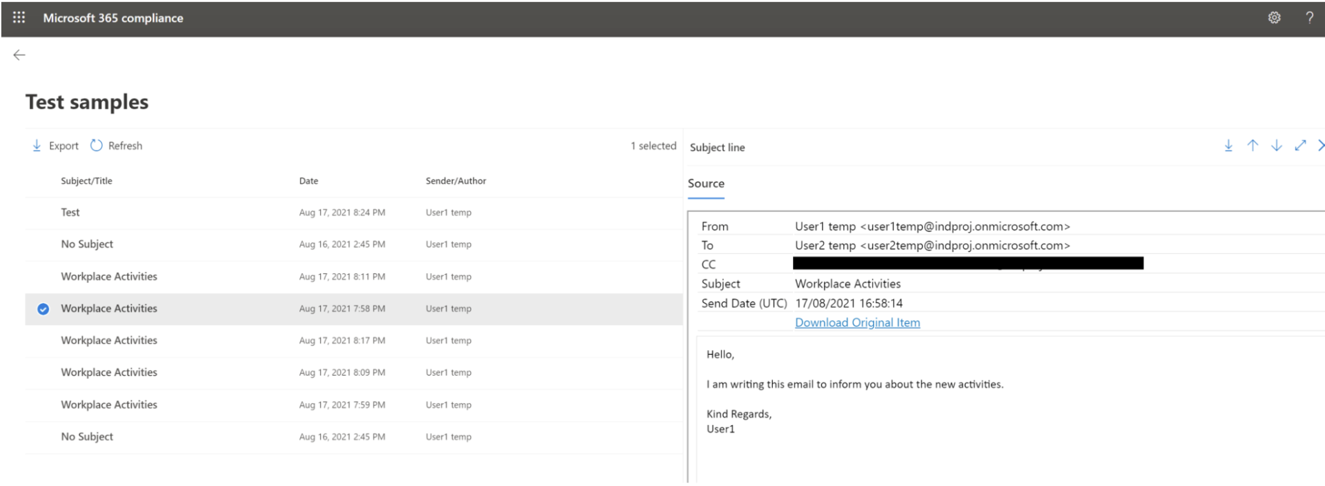
Task: Select Workplace Activities sent at 8:17 PM
Action: coord(109,340)
